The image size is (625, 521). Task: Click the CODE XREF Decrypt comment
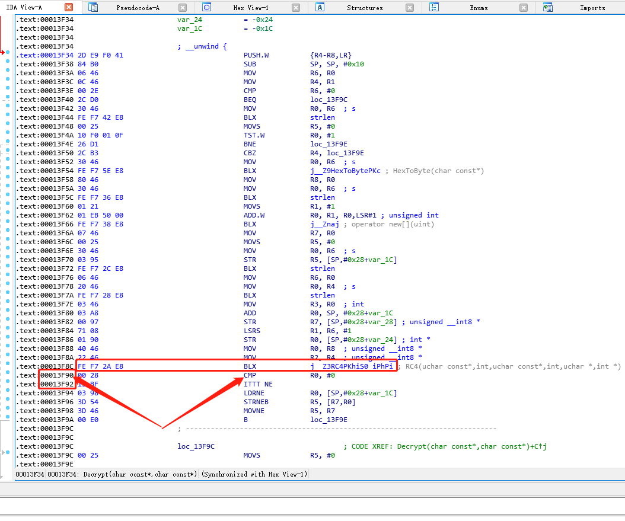[445, 446]
